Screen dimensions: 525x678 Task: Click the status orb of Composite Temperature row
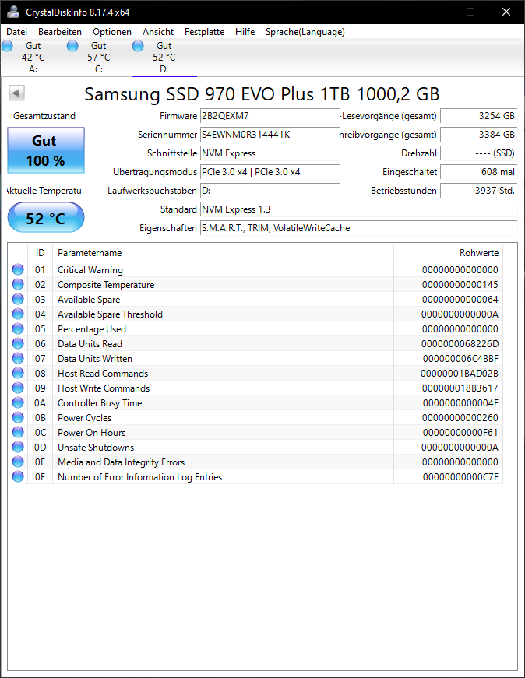click(18, 285)
